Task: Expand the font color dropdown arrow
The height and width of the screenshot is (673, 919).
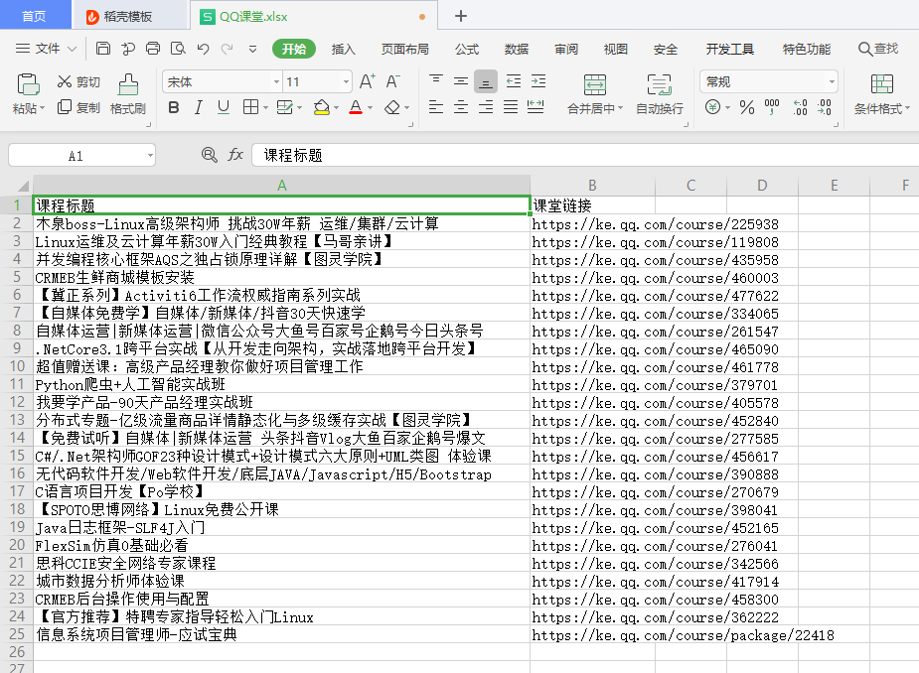Action: click(x=370, y=108)
